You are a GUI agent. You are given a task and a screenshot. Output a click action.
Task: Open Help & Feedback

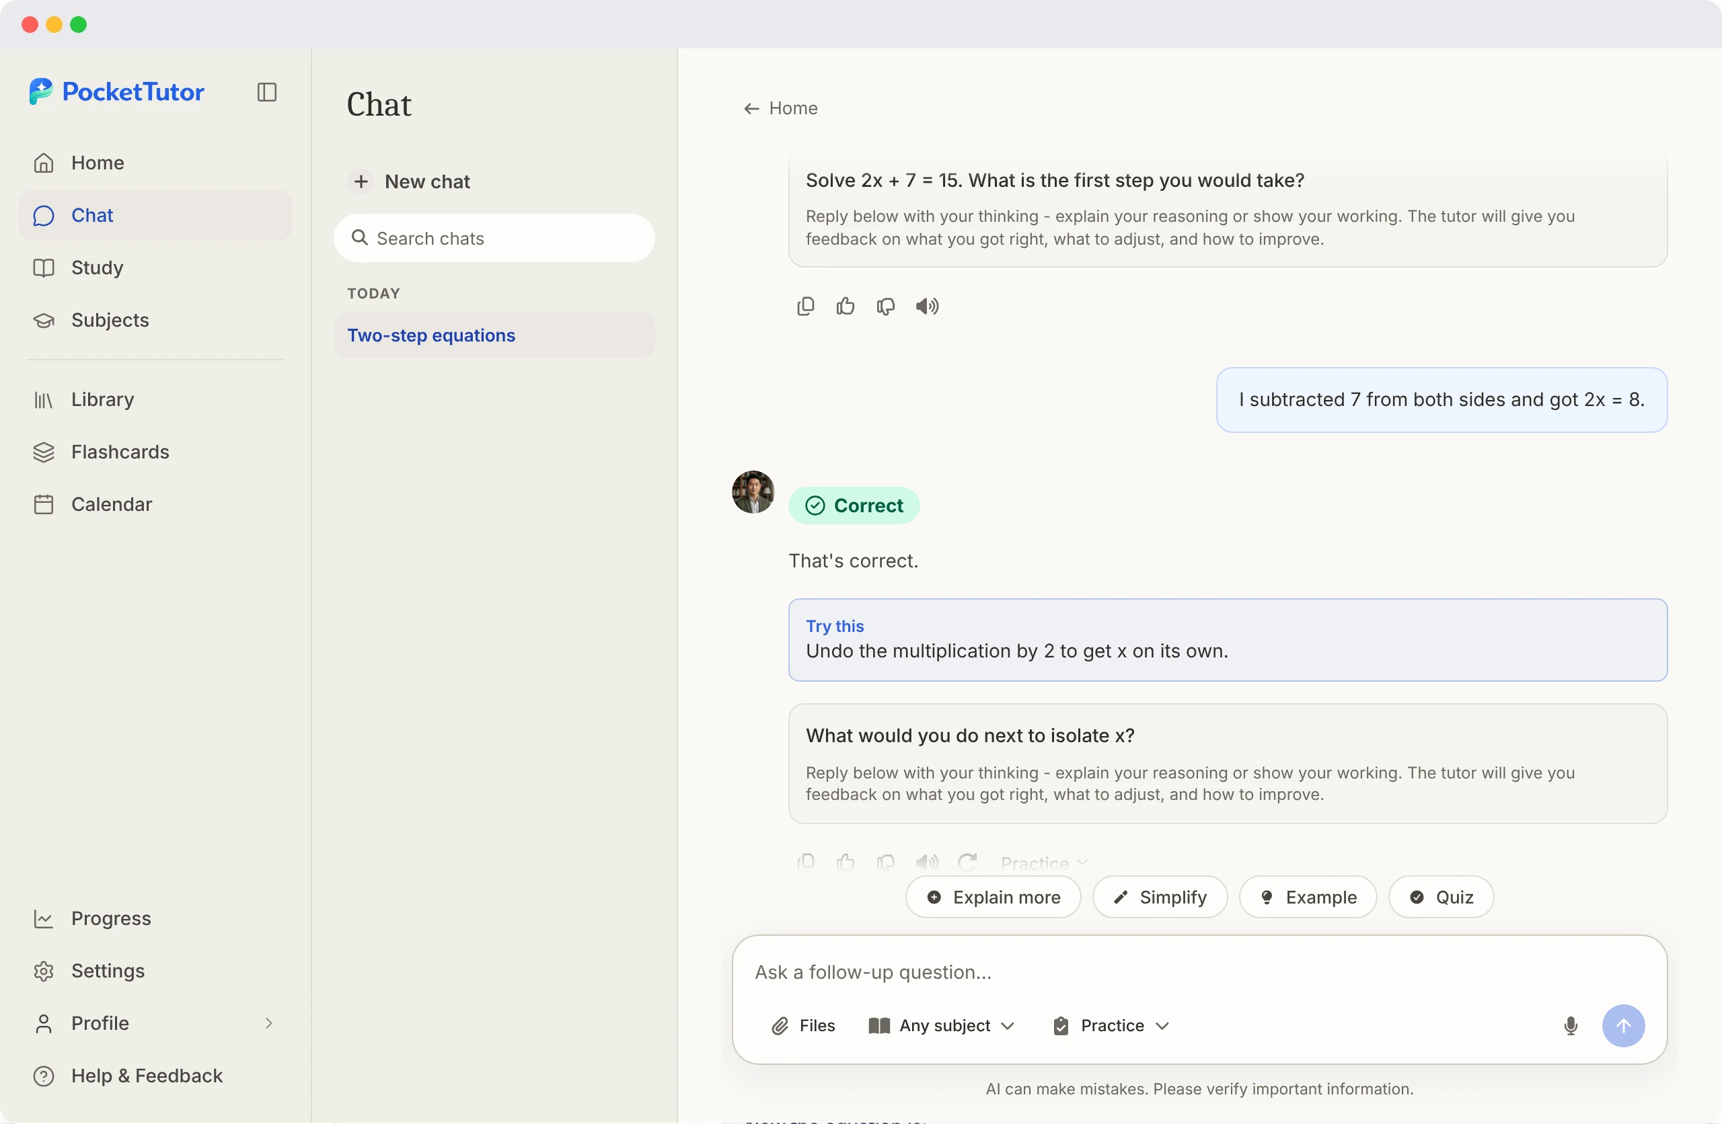(x=155, y=1076)
